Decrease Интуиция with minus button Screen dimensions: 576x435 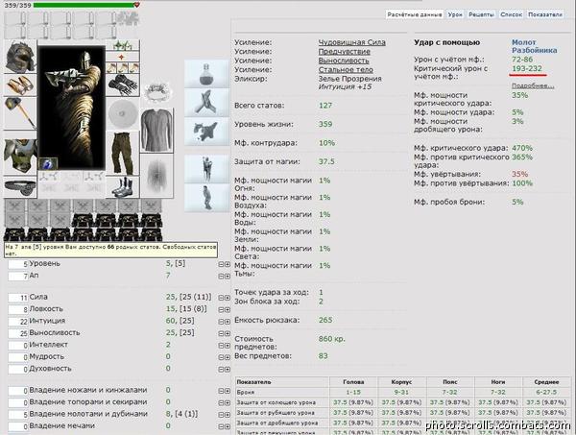(x=221, y=322)
